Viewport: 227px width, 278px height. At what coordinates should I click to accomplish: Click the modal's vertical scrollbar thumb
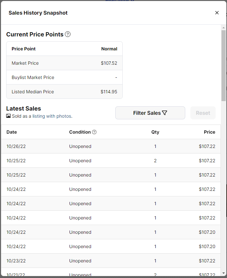(223, 65)
